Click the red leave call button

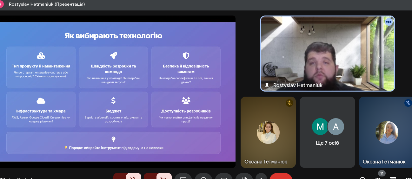point(281,177)
